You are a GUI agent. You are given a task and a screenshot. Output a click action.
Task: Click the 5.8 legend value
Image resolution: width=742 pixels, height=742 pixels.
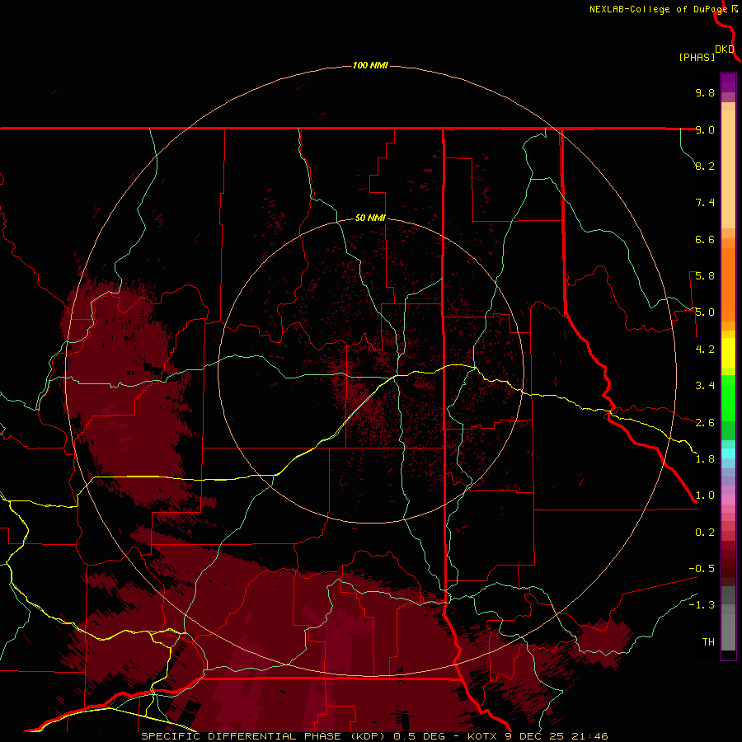705,276
